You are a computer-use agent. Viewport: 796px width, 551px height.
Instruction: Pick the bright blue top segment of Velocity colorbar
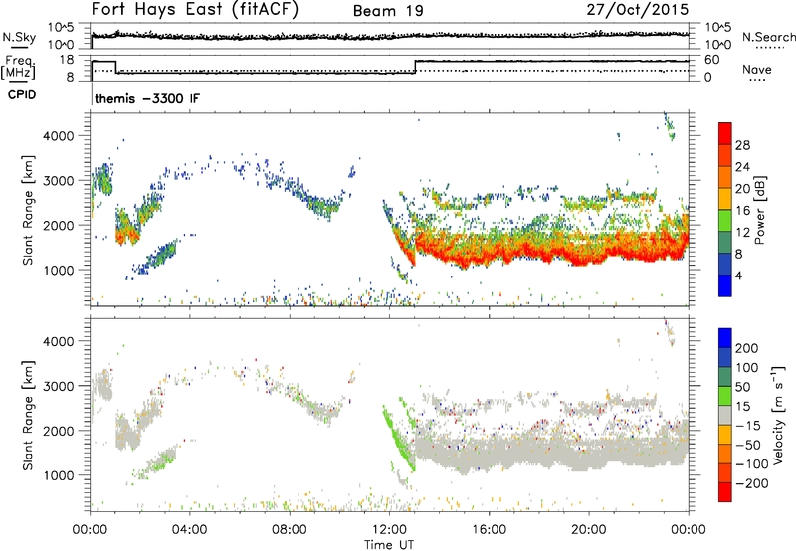coord(725,338)
